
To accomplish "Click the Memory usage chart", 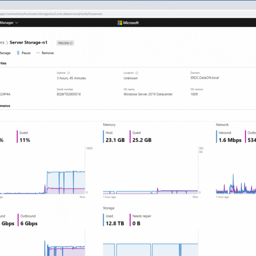I will [151, 170].
